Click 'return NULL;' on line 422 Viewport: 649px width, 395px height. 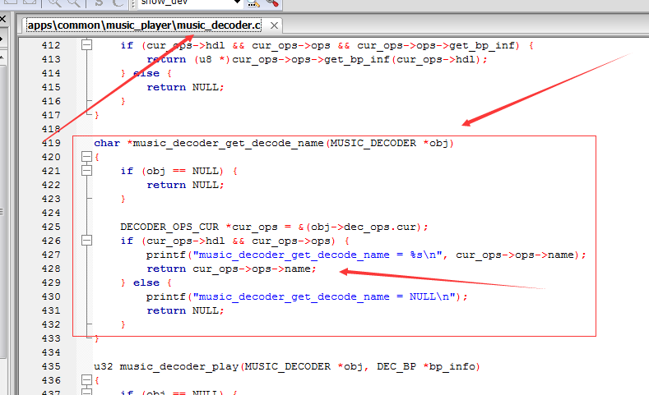coord(185,185)
